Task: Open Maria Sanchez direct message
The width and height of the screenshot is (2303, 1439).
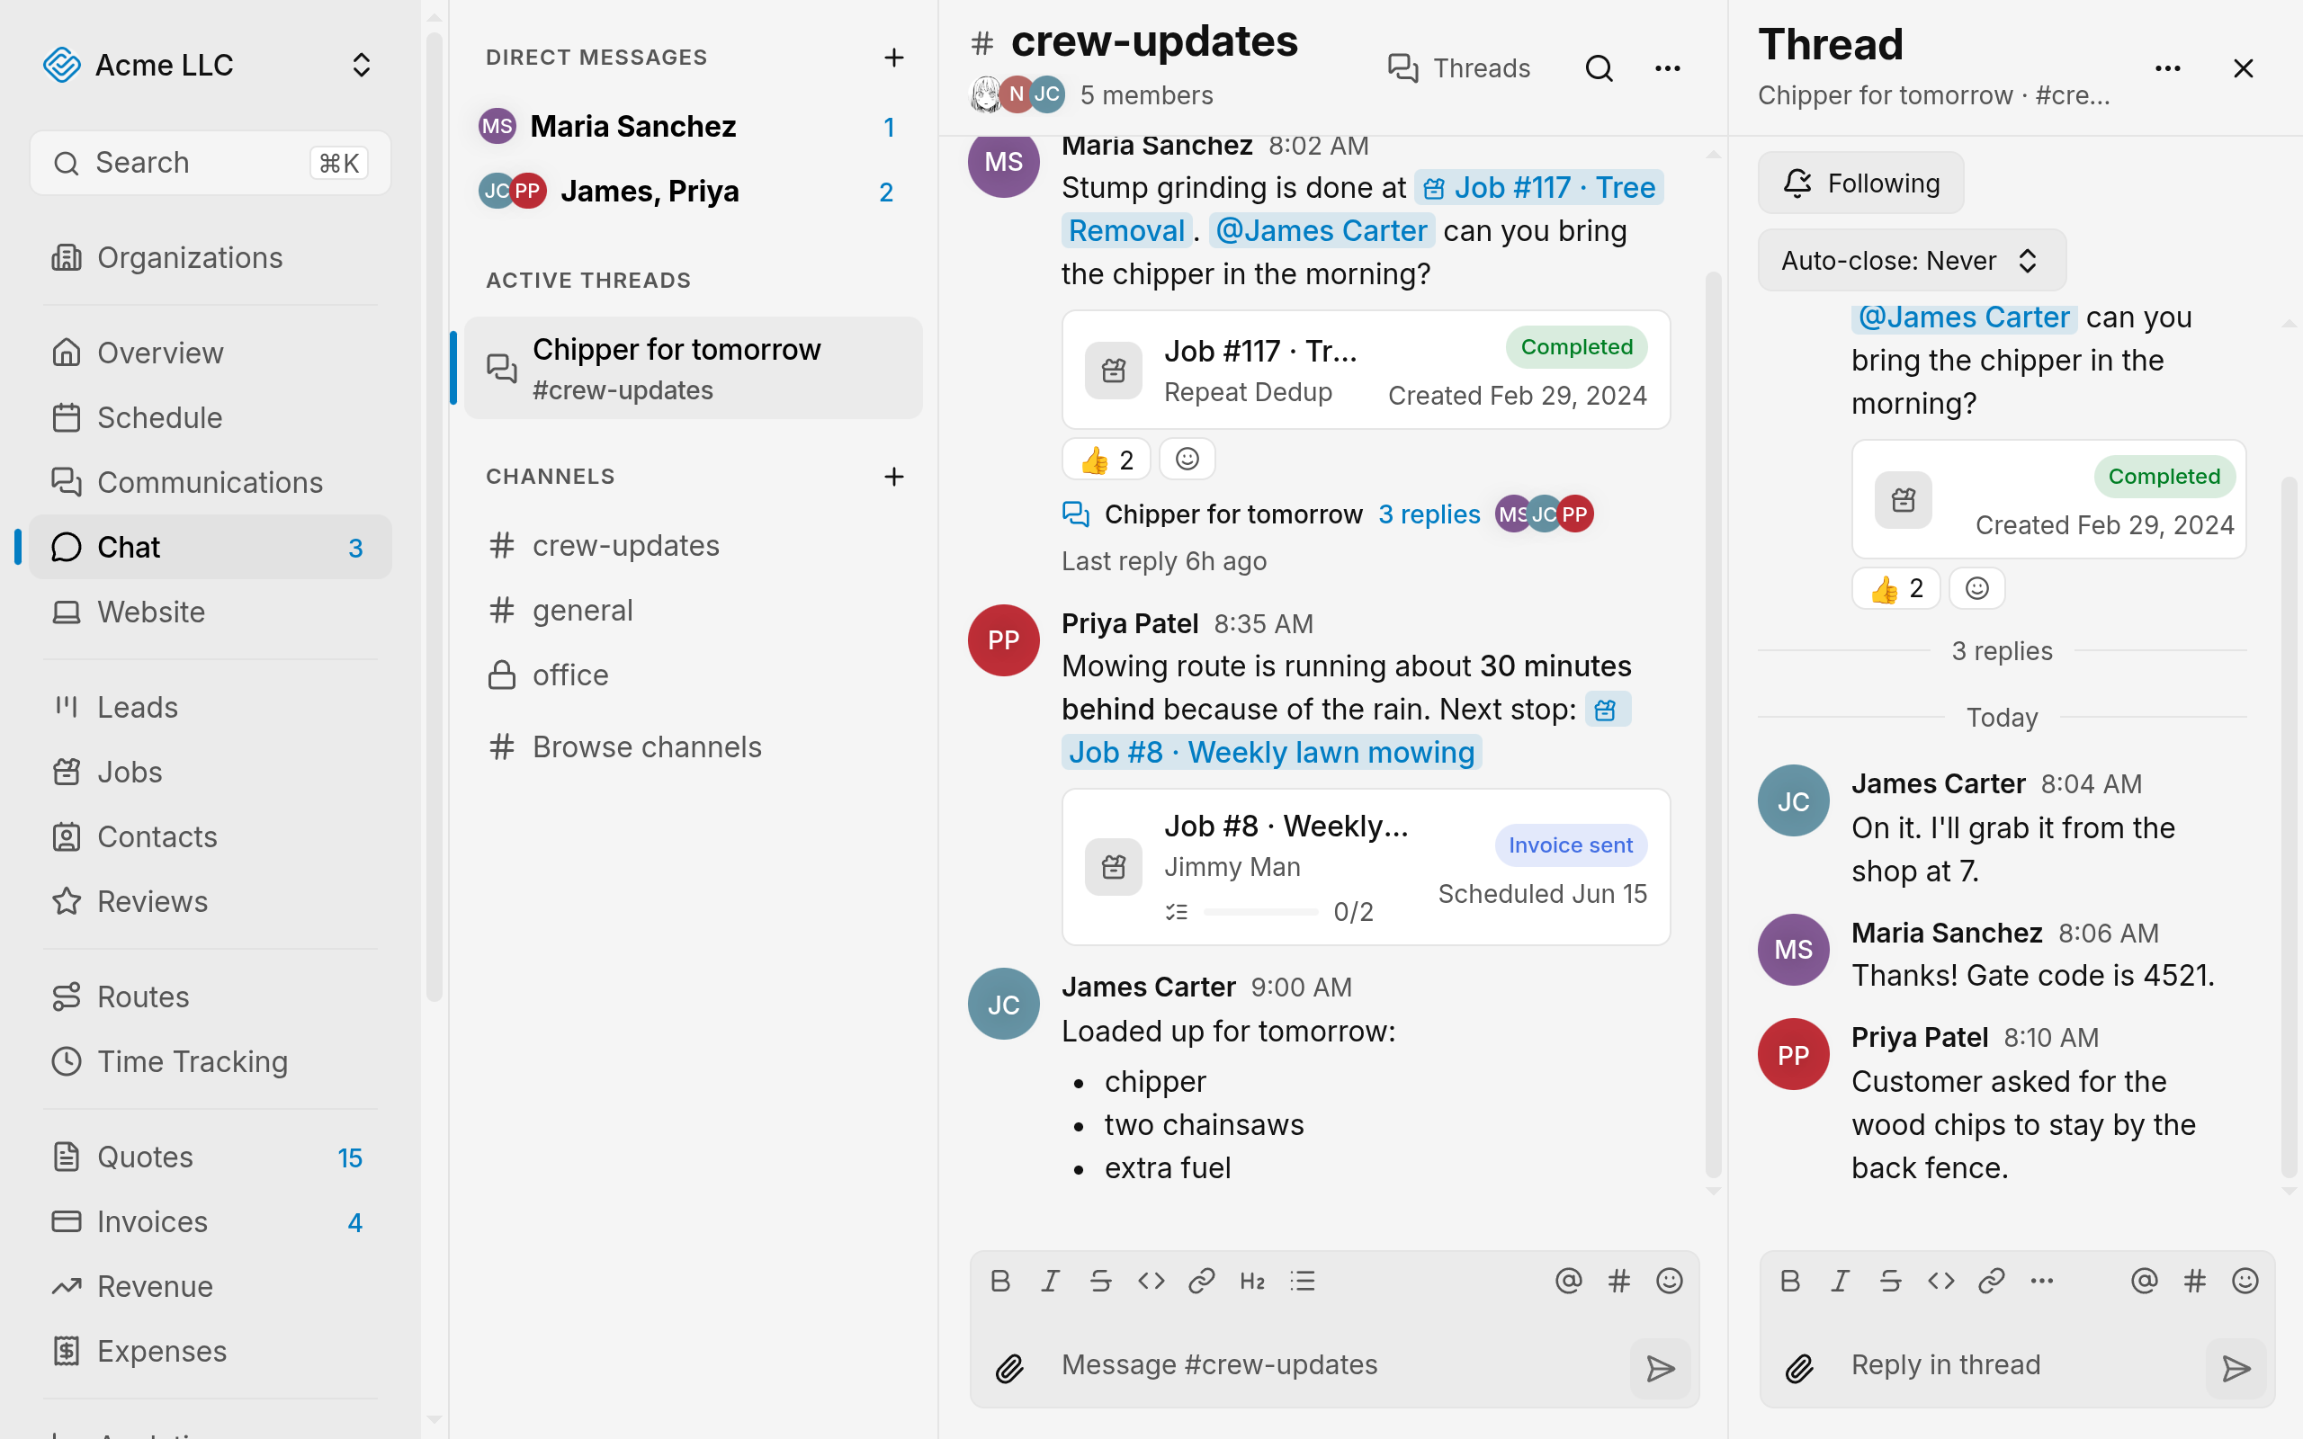Action: (694, 126)
